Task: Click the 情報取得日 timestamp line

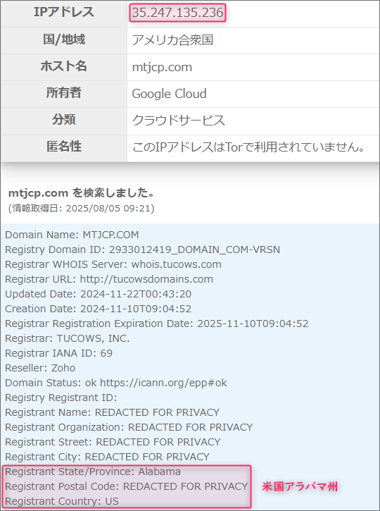Action: [82, 208]
